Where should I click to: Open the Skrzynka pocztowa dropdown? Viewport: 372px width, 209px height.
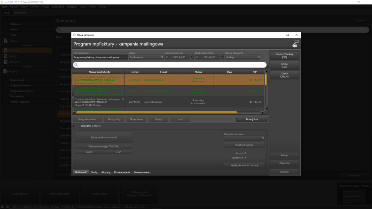(x=244, y=138)
